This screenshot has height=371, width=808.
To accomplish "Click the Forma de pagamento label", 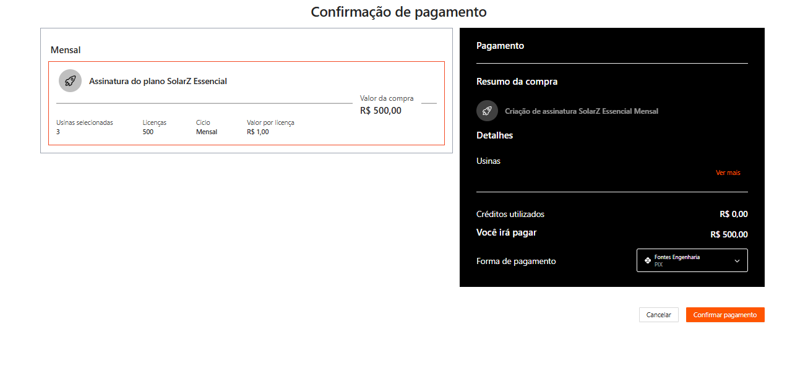I will point(516,262).
